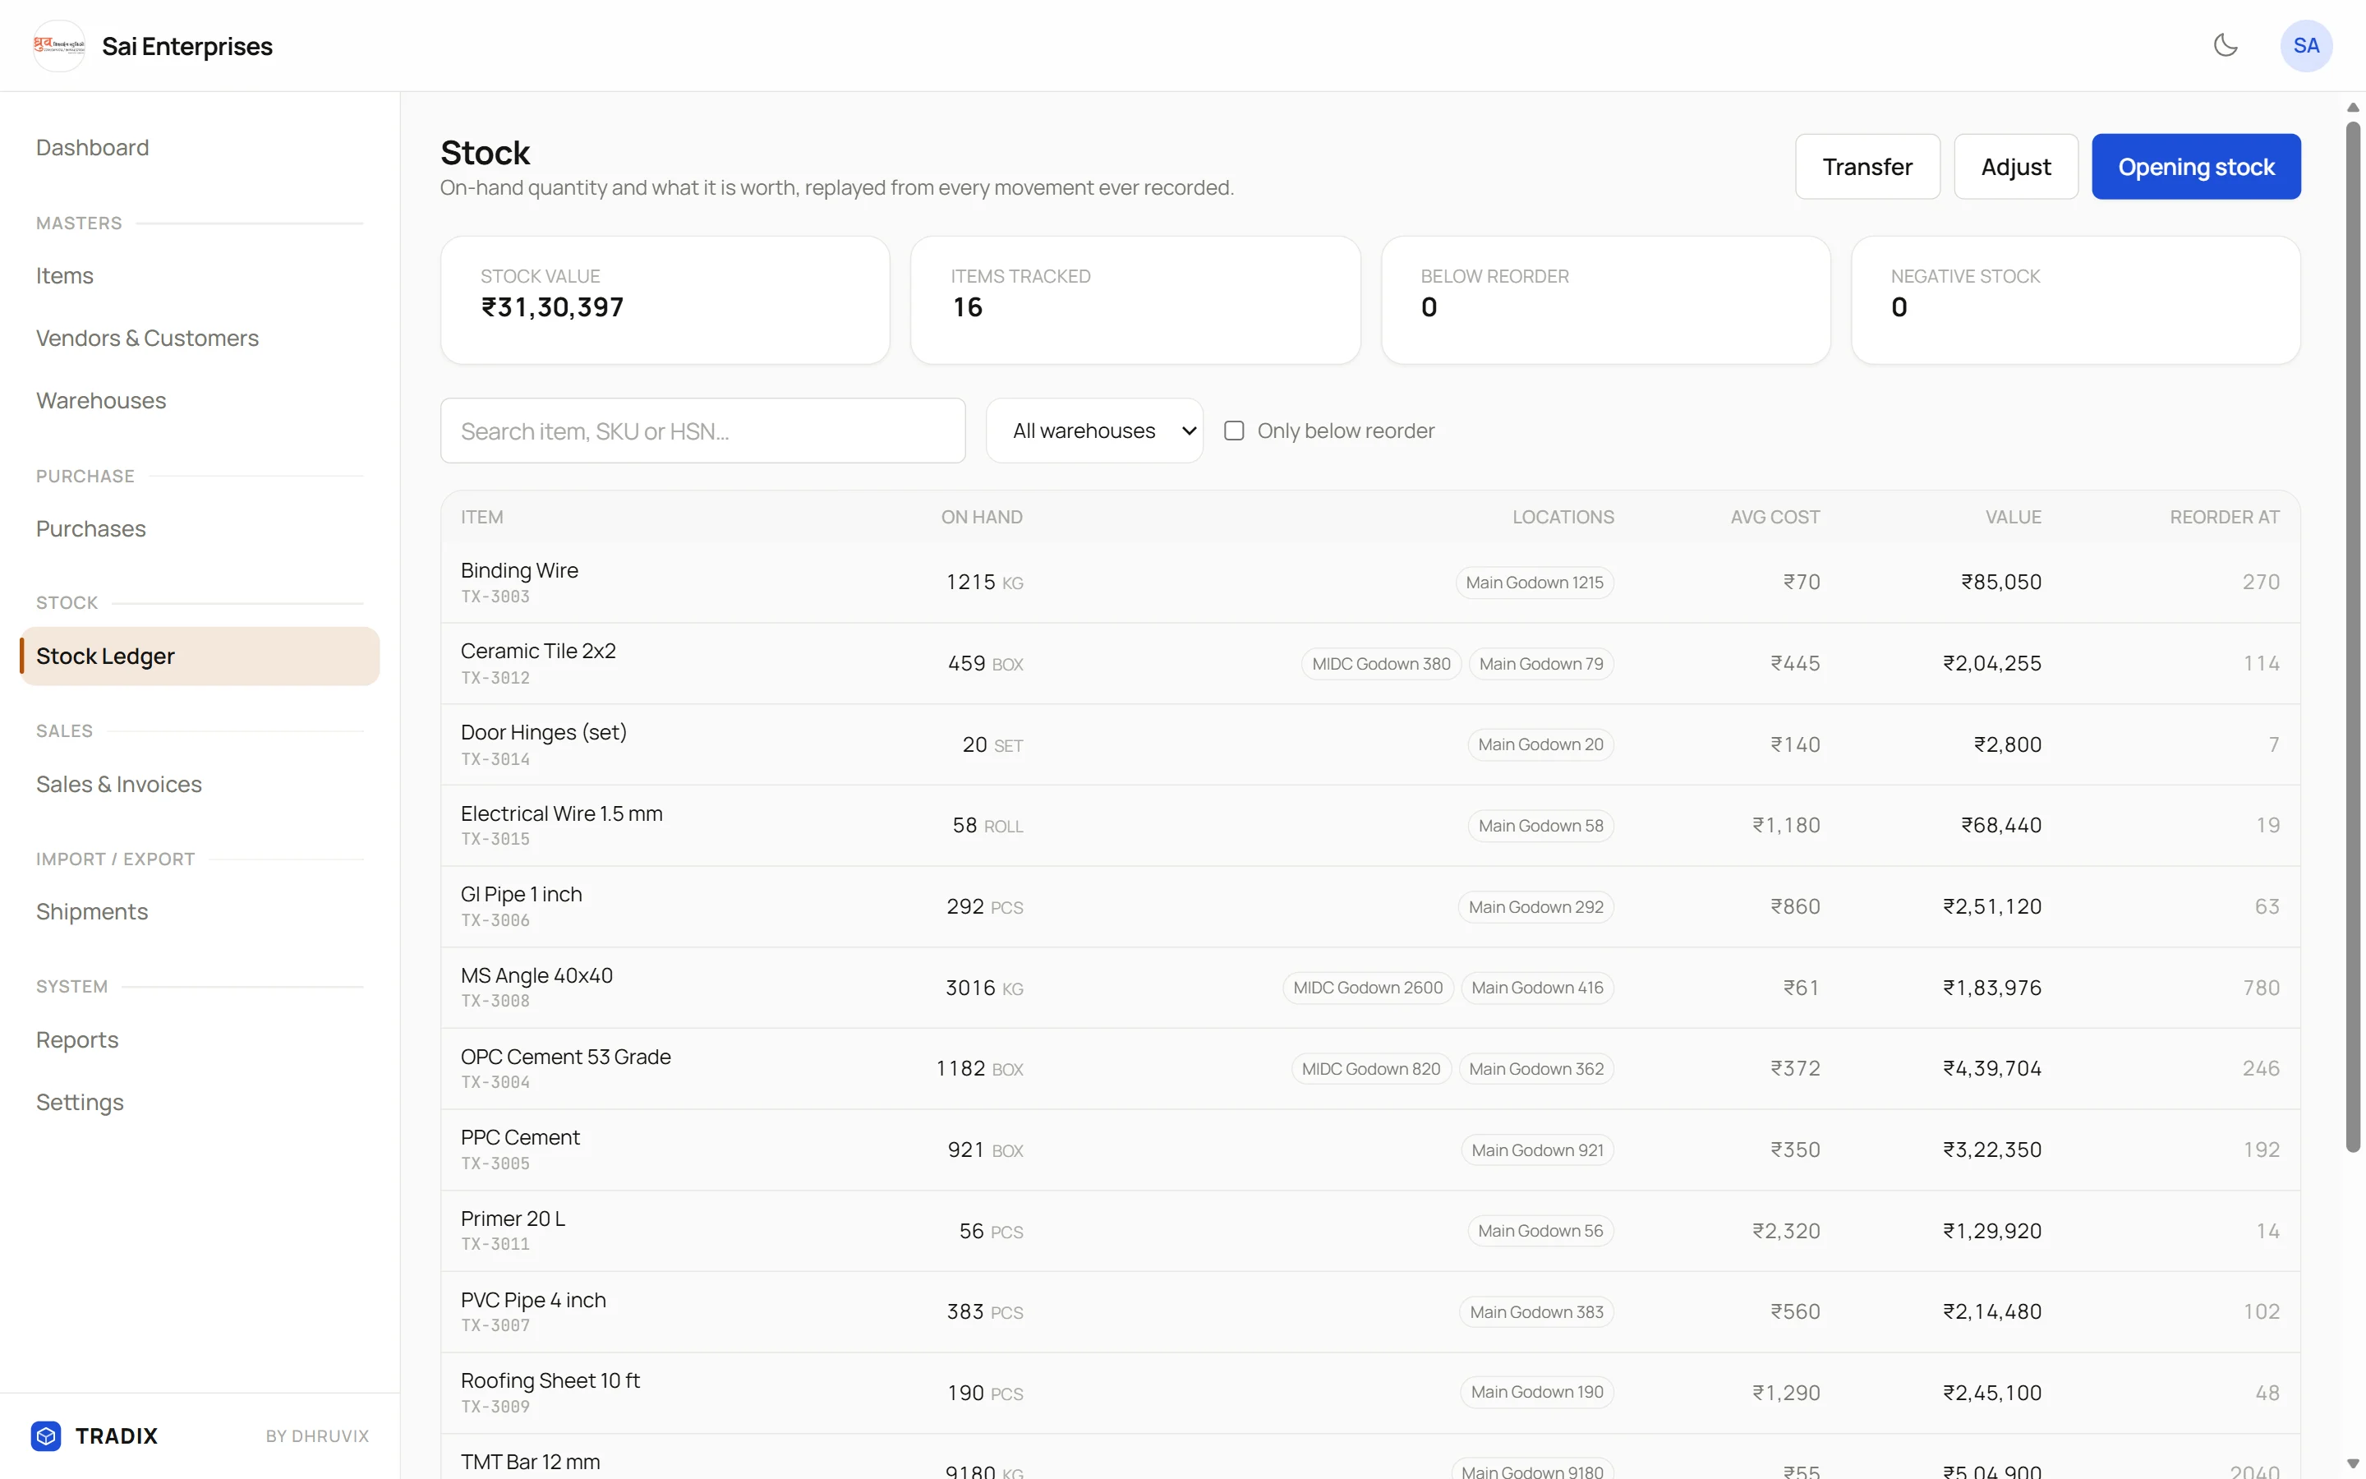
Task: Click PPC Cement value ₹3,22,350
Action: (x=1991, y=1150)
